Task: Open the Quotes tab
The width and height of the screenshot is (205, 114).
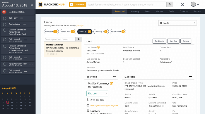Action: click(160, 11)
